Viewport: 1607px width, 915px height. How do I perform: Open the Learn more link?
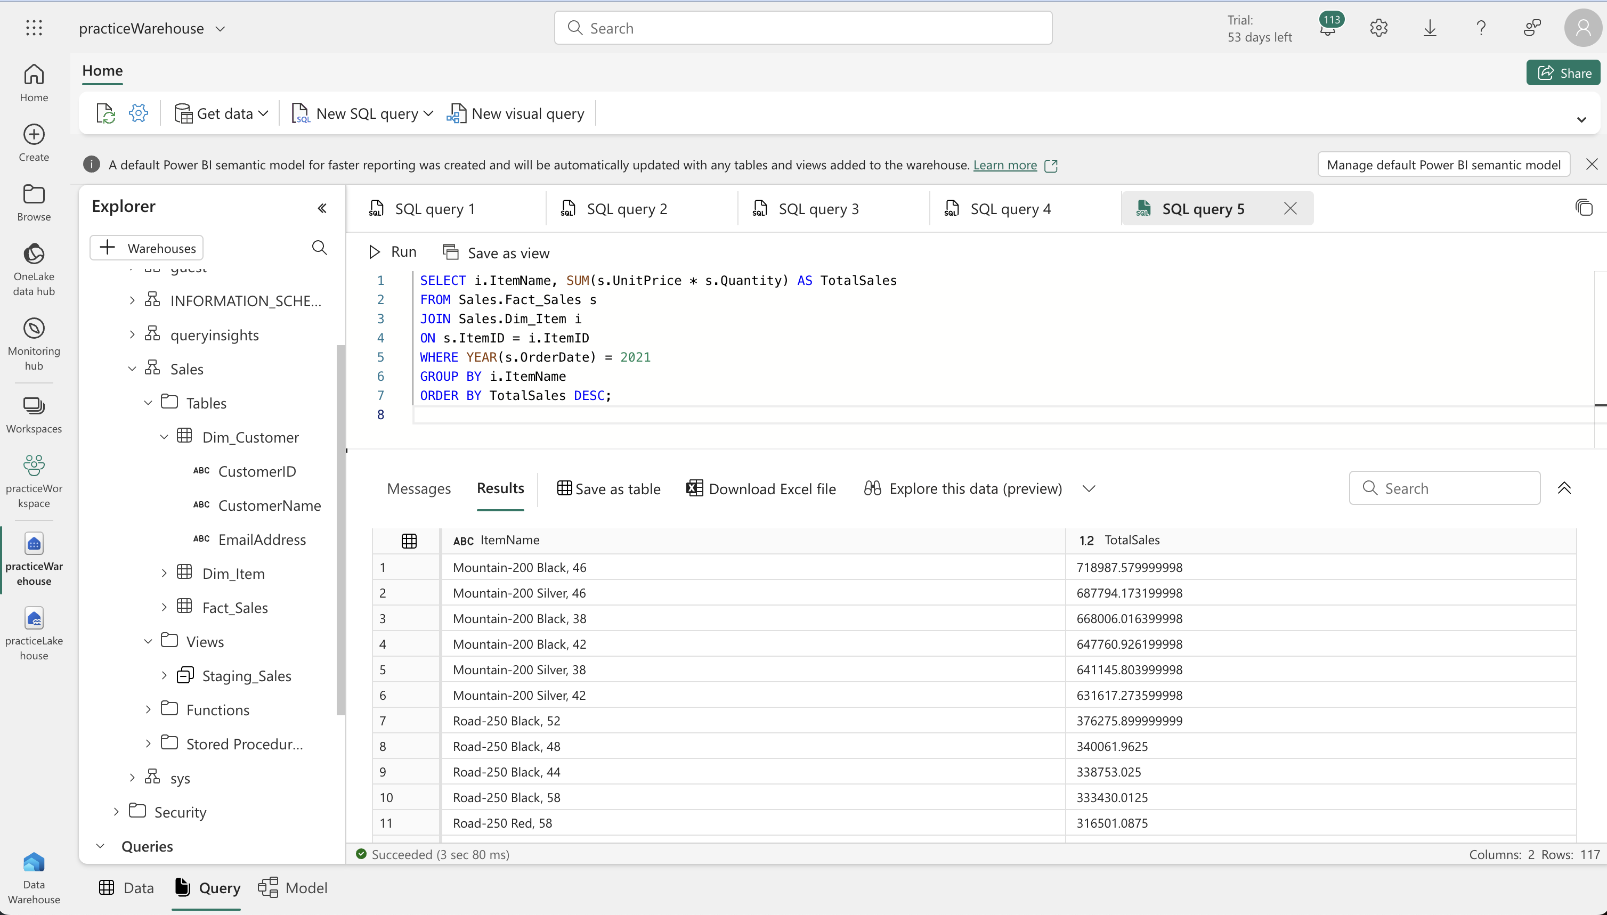pos(1005,165)
